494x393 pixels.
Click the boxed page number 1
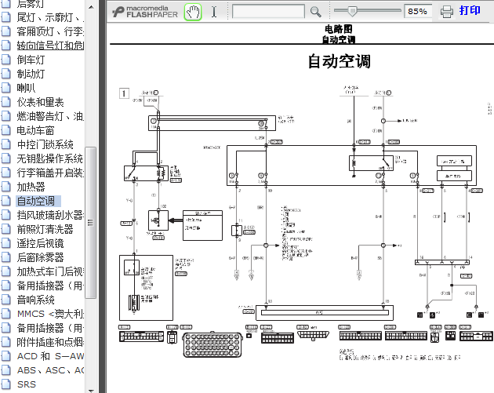124,93
